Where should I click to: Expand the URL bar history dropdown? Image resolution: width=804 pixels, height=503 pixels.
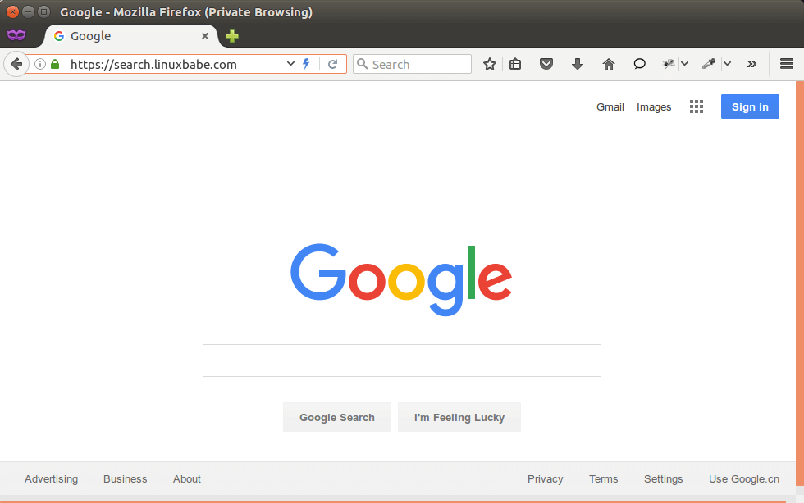click(290, 64)
